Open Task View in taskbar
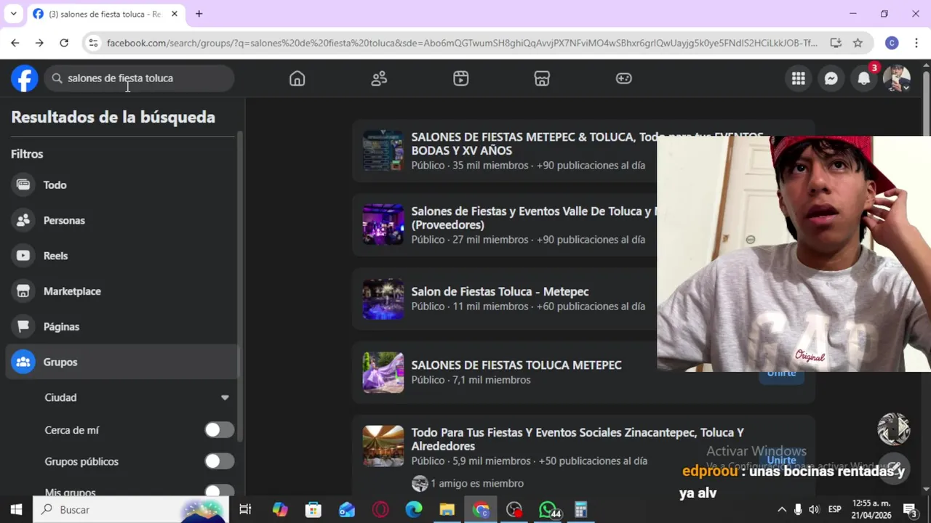 245,509
